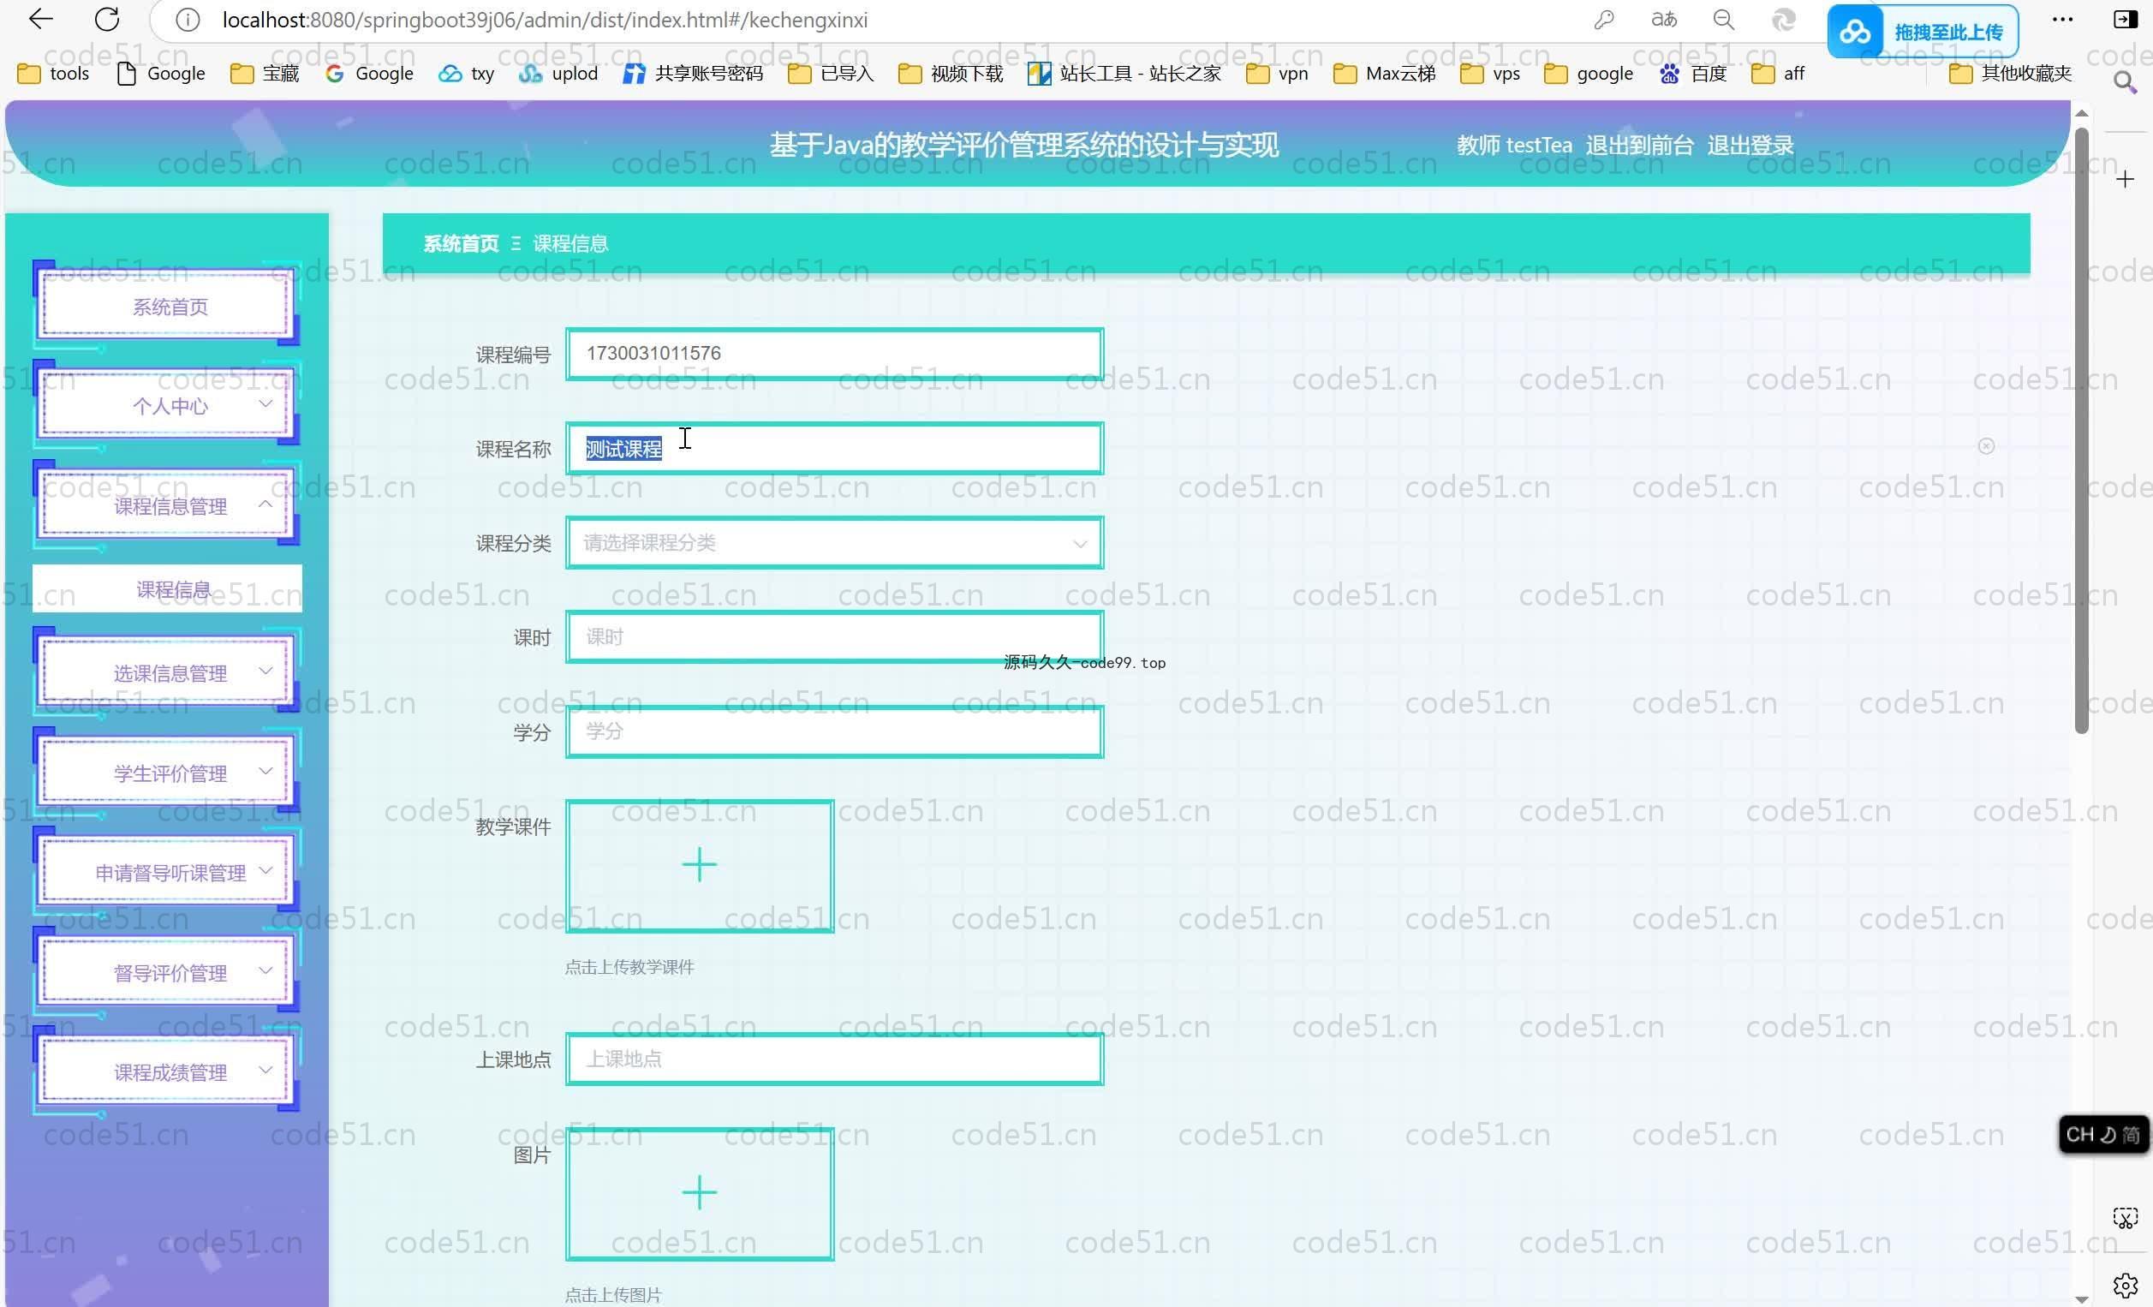The height and width of the screenshot is (1307, 2153).
Task: Open the aff bookmark folder
Action: 1778,74
